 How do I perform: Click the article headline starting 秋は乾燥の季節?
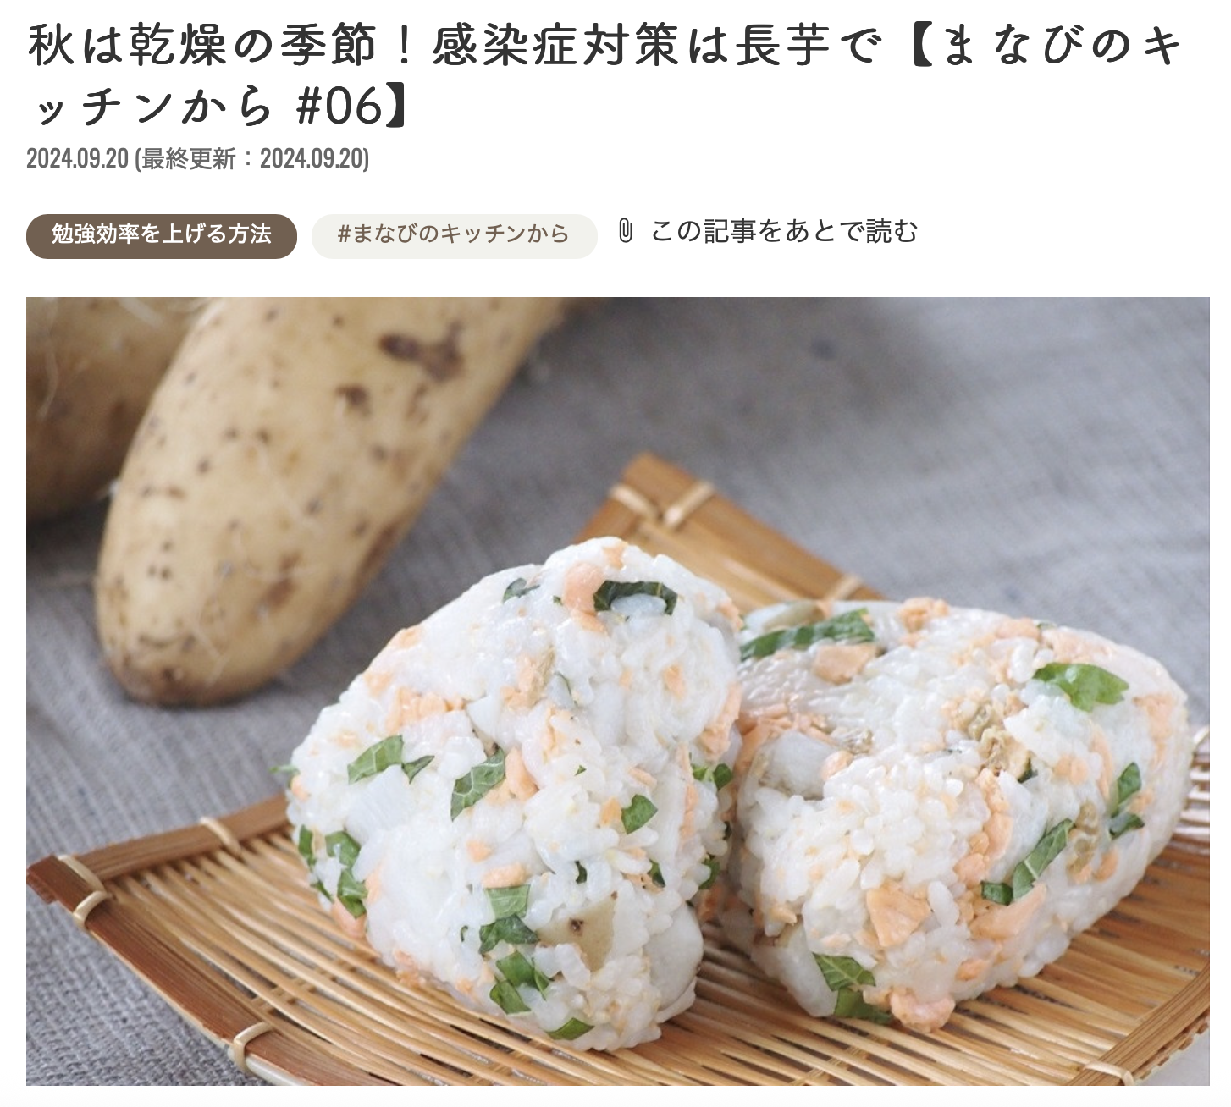604,75
